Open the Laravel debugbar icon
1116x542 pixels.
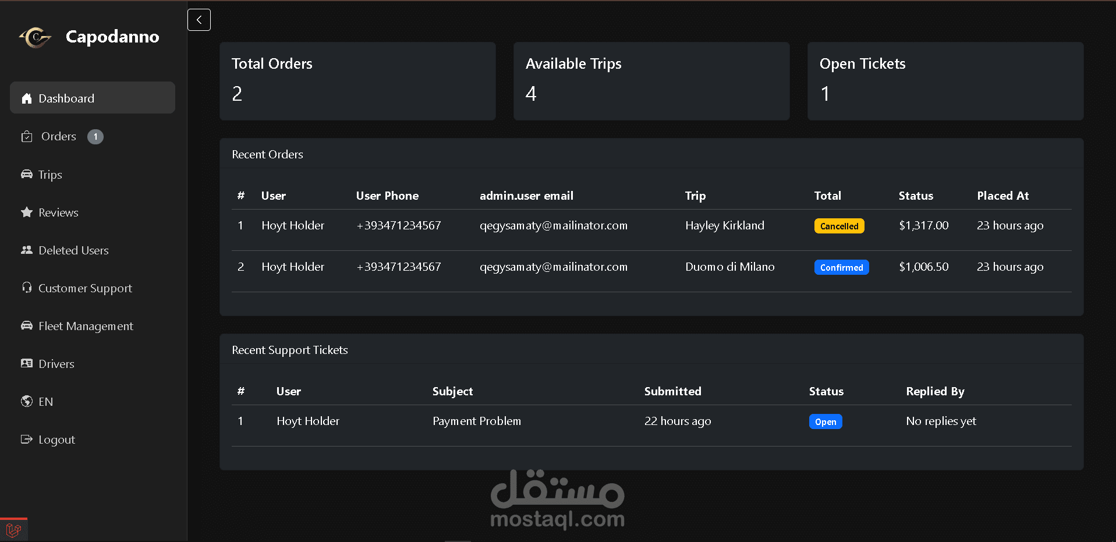13,530
